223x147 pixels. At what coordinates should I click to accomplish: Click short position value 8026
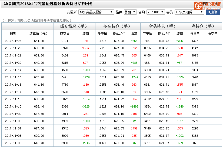[147, 48]
